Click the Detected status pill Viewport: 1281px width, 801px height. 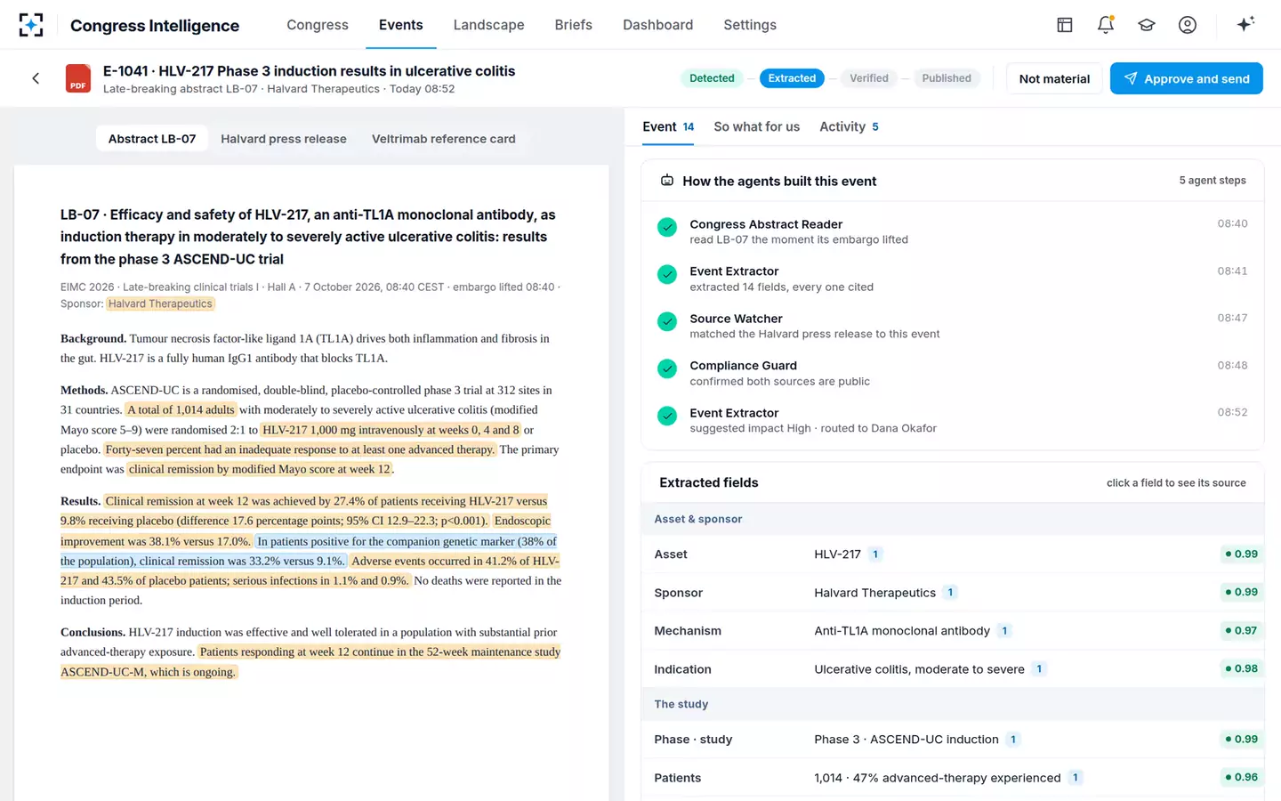click(x=712, y=78)
